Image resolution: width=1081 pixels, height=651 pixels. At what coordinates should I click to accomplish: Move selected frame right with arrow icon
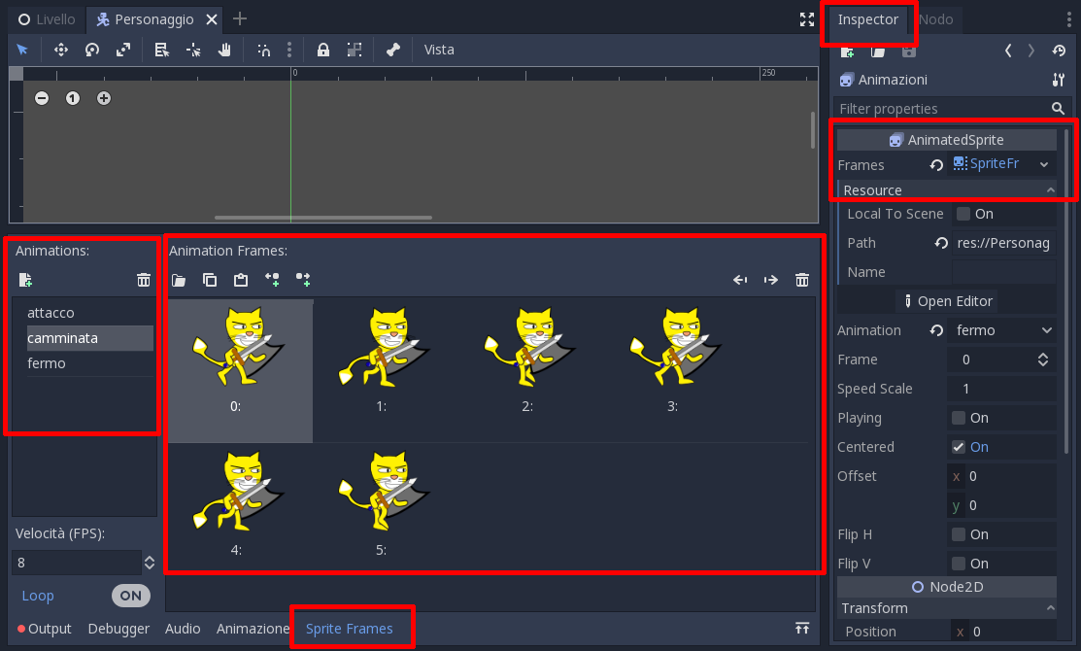coord(771,279)
